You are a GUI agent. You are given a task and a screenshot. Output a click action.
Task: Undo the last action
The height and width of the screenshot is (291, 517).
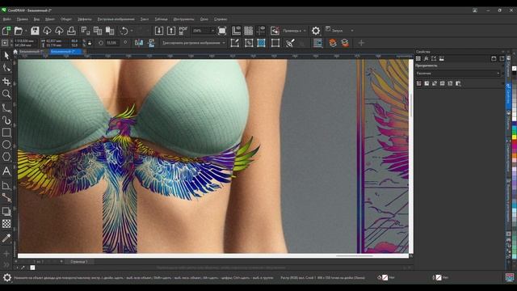(124, 31)
